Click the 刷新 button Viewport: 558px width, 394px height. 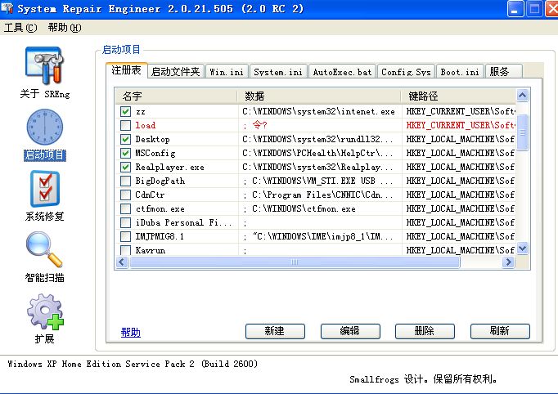pos(500,331)
